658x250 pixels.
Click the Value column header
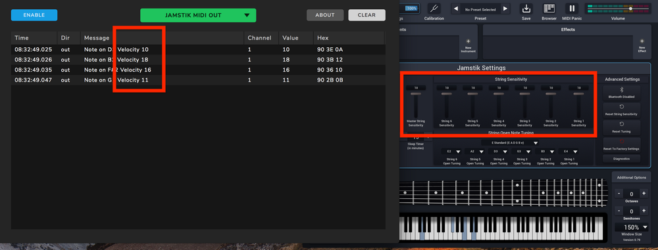tap(296, 37)
